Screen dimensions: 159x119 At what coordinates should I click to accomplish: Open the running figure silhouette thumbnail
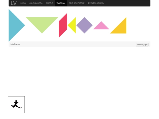pyautogui.click(x=16, y=105)
